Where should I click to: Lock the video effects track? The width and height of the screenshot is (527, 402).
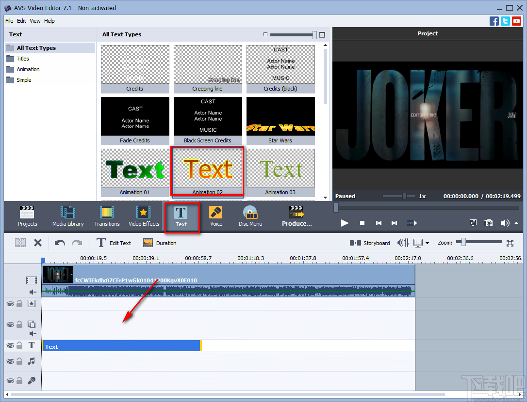tap(19, 304)
